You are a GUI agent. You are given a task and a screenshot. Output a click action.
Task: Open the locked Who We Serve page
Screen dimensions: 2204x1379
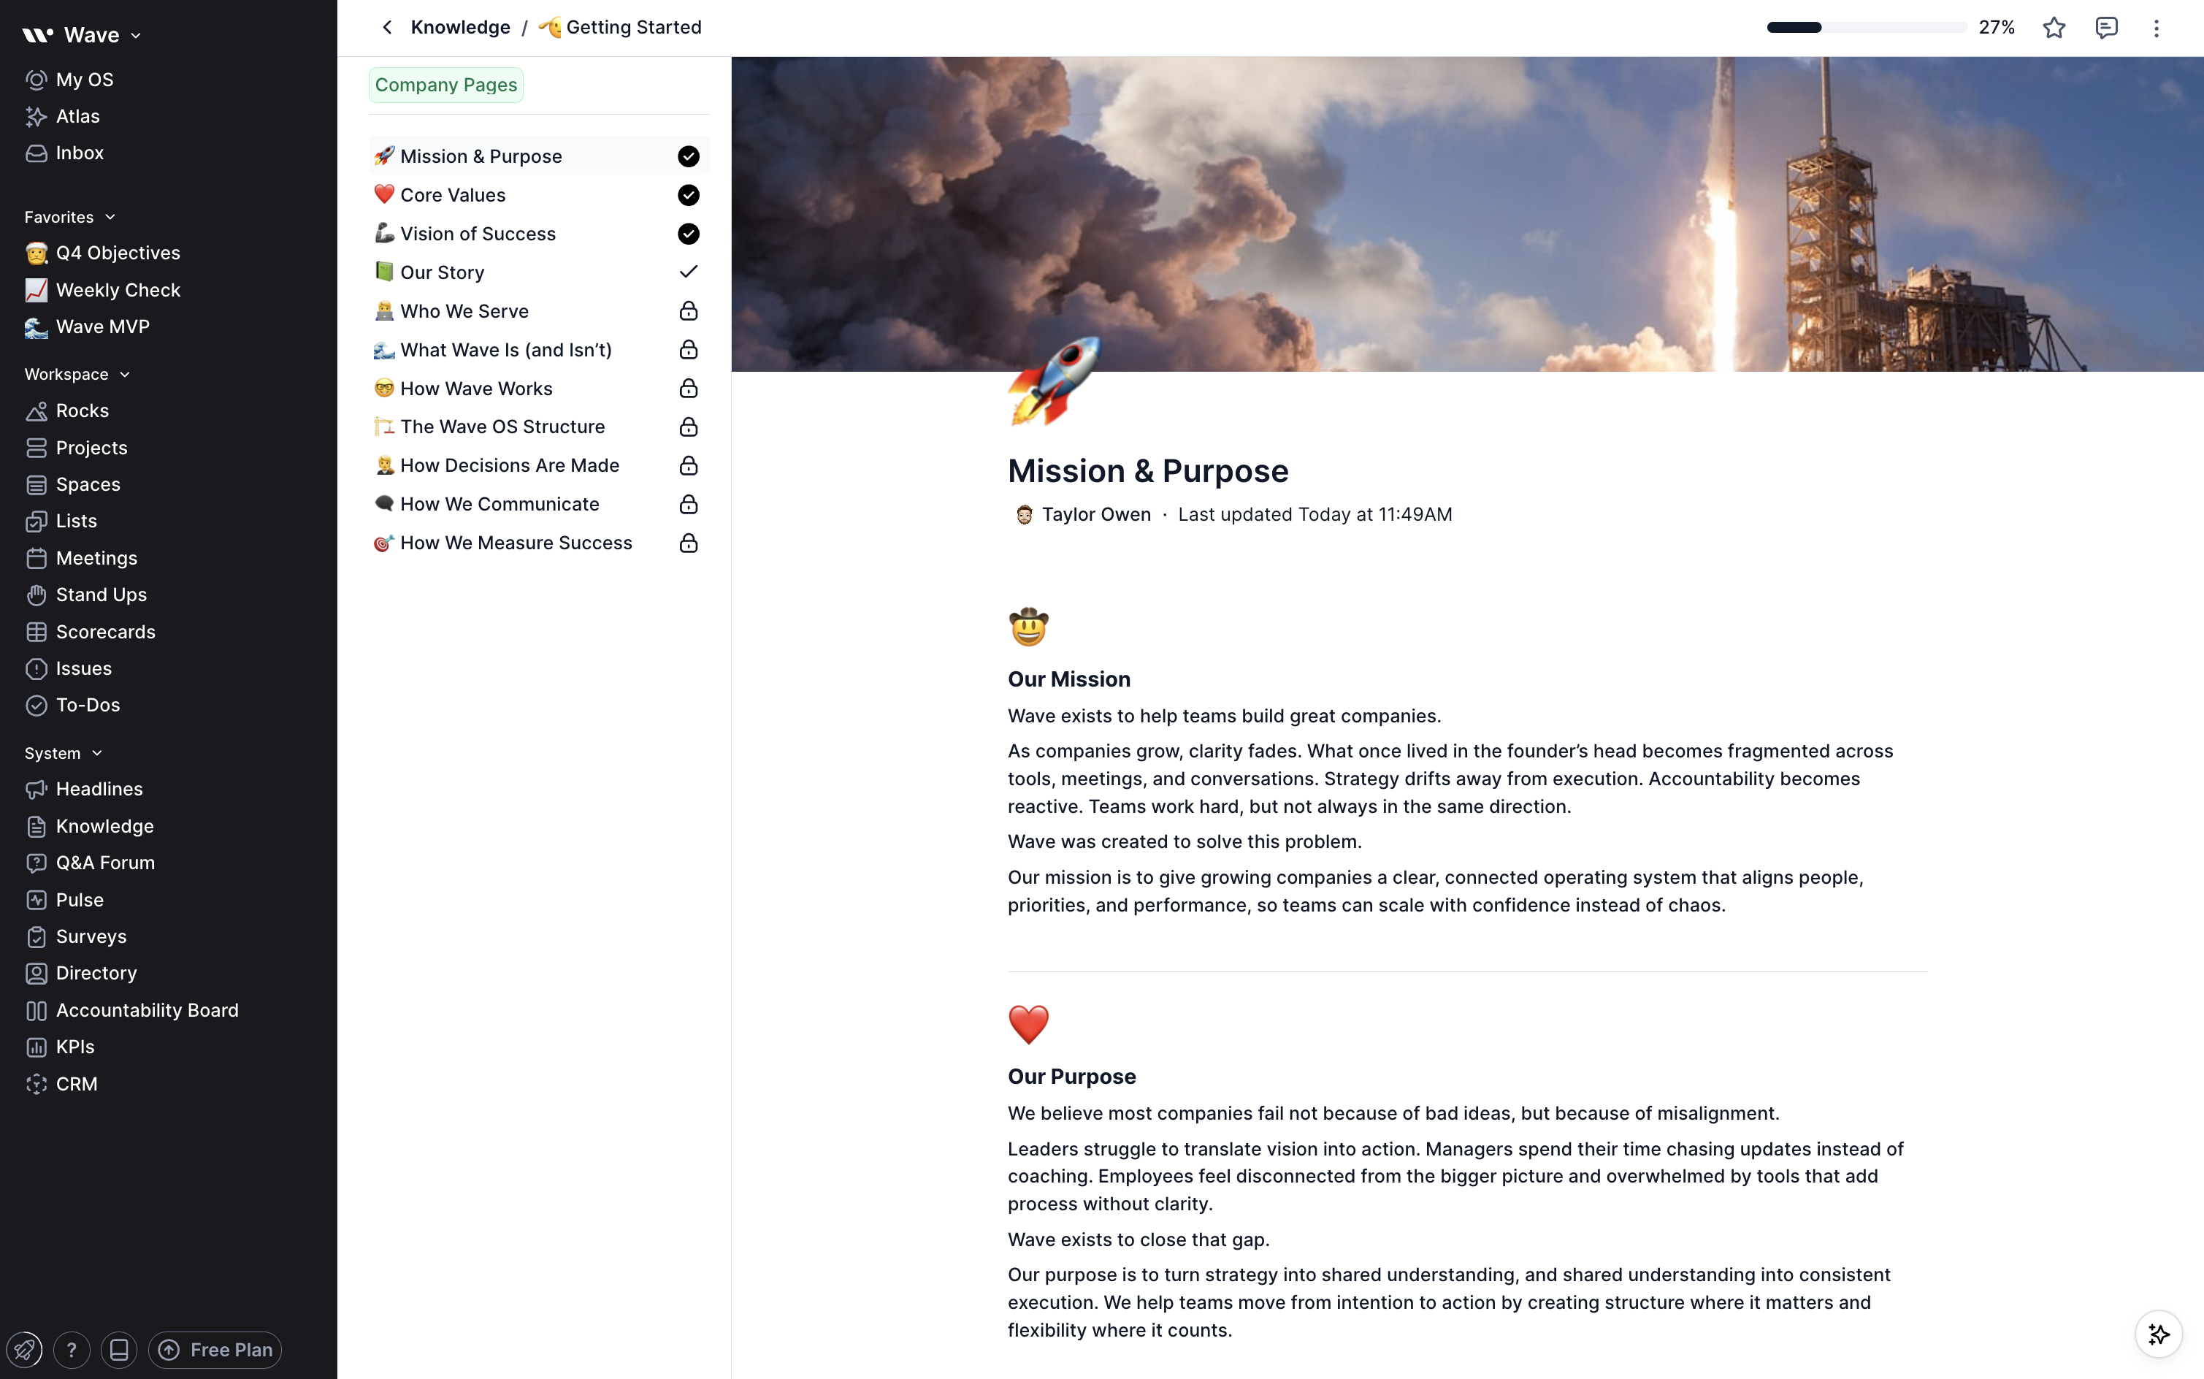(x=464, y=311)
